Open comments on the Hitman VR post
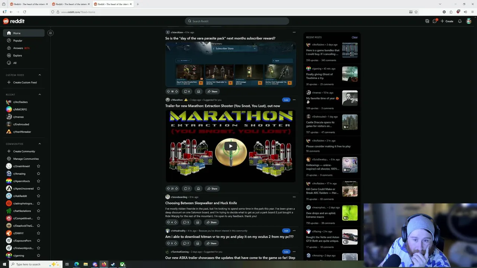 pos(186,243)
